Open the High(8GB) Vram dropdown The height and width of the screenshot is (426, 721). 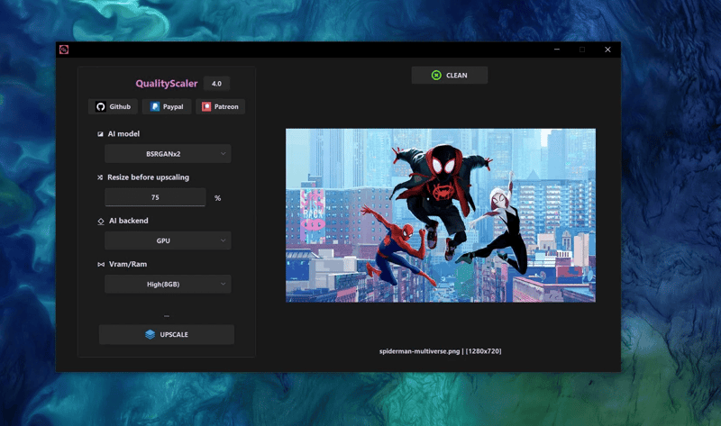[168, 284]
